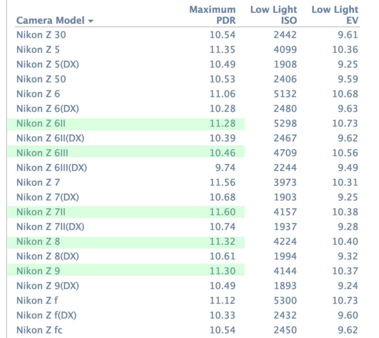Open the Nikon Z 30 camera link
Screen dimensions: 379x338
click(x=41, y=35)
